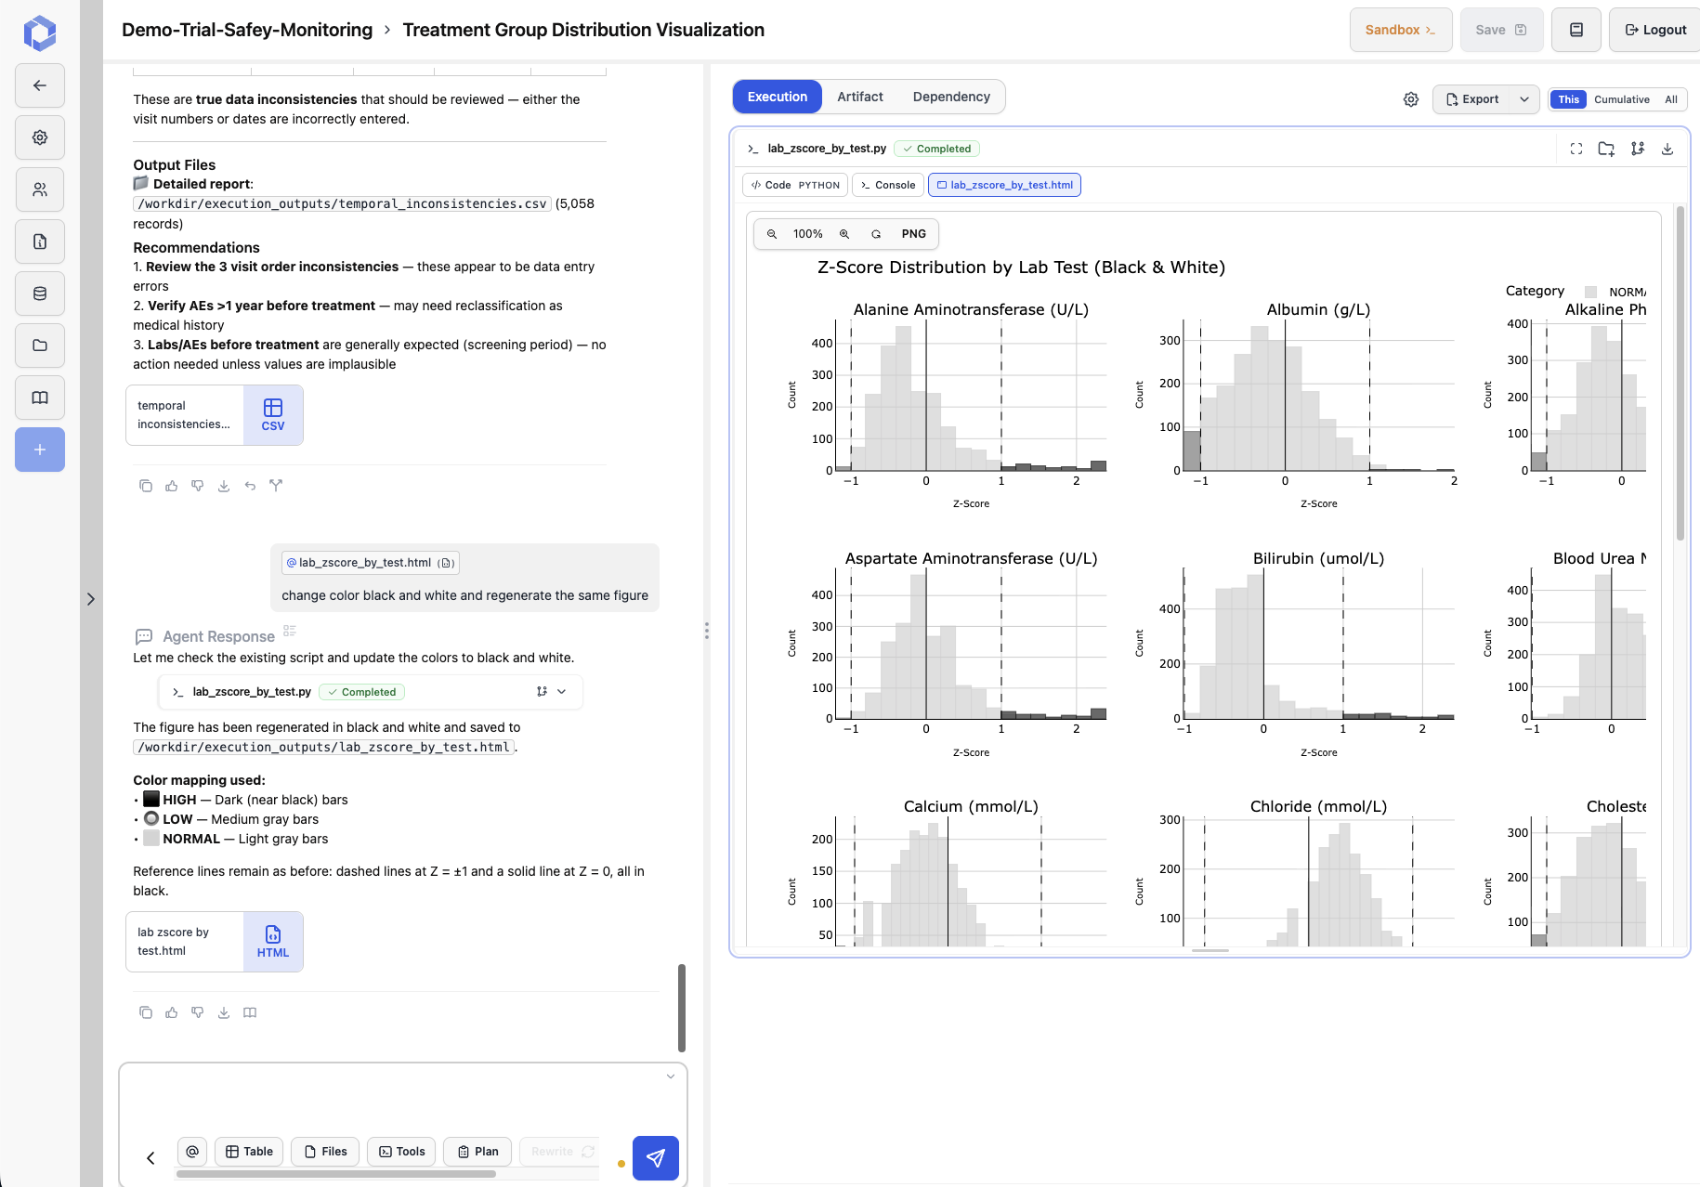Viewport: 1700px width, 1187px height.
Task: Click the fork icon under first response
Action: [276, 486]
